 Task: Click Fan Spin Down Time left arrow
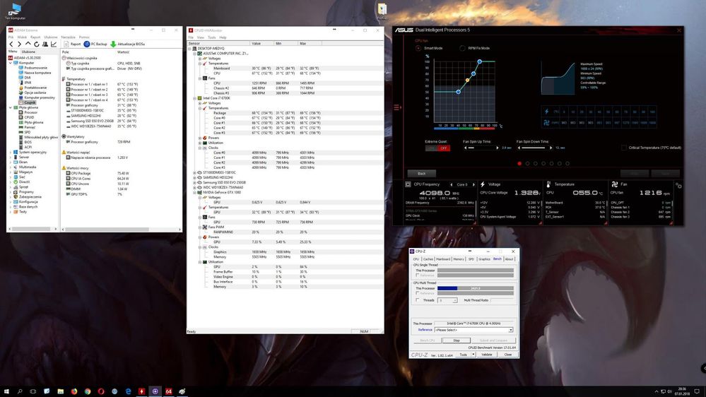pos(519,148)
